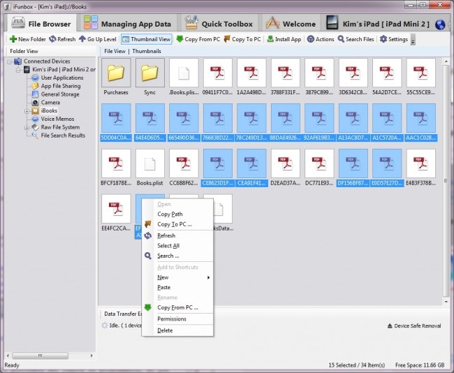Viewport: 454px width, 373px height.
Task: Select the 5DD04C0A... PDF thumbnail
Action: pos(116,118)
